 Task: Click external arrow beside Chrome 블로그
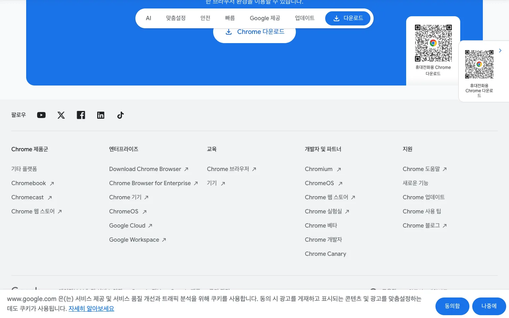(x=445, y=226)
